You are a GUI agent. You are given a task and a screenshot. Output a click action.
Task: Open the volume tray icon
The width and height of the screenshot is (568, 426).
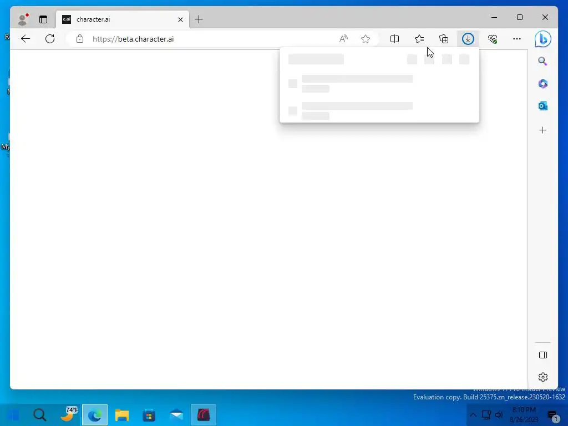click(x=499, y=415)
